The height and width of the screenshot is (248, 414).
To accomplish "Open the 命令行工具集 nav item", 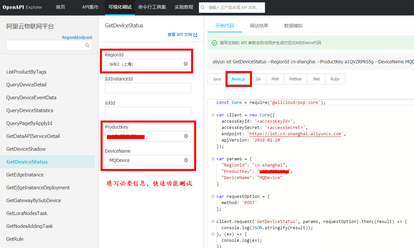I will (x=152, y=7).
